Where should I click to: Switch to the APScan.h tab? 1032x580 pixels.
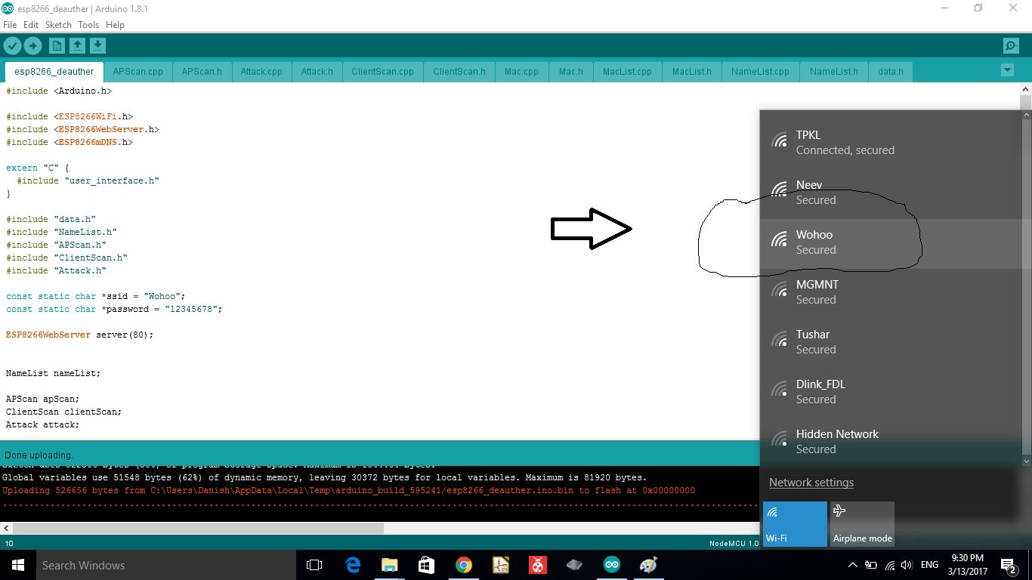(x=202, y=72)
